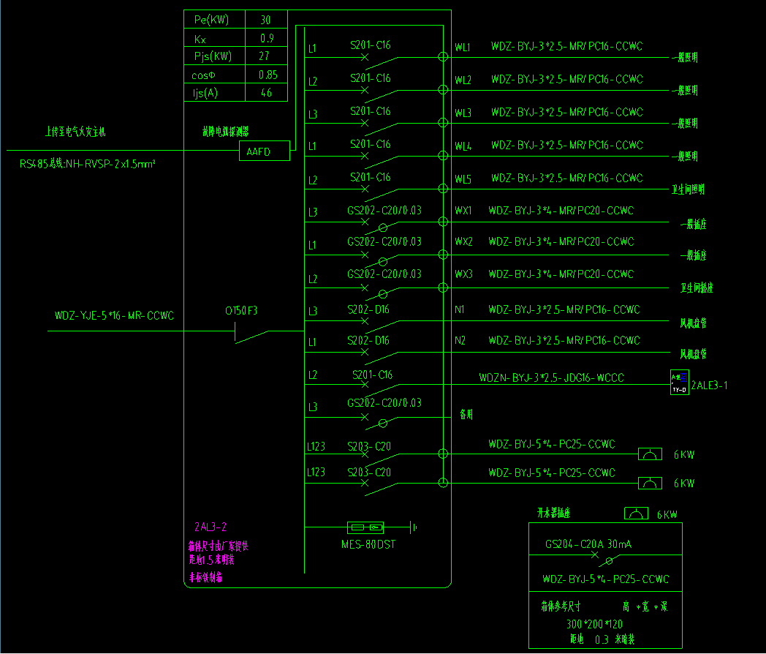Select the 6KW water heater symbol on WDZ-BYJ-5*4 circuit
Screen dimensions: 766x654
point(650,454)
